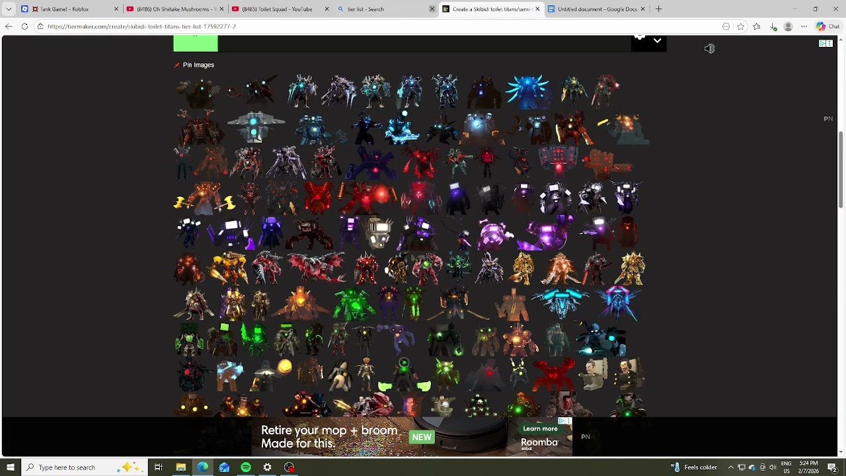Open Copilot Chat sidebar
The height and width of the screenshot is (476, 846).
click(x=827, y=26)
